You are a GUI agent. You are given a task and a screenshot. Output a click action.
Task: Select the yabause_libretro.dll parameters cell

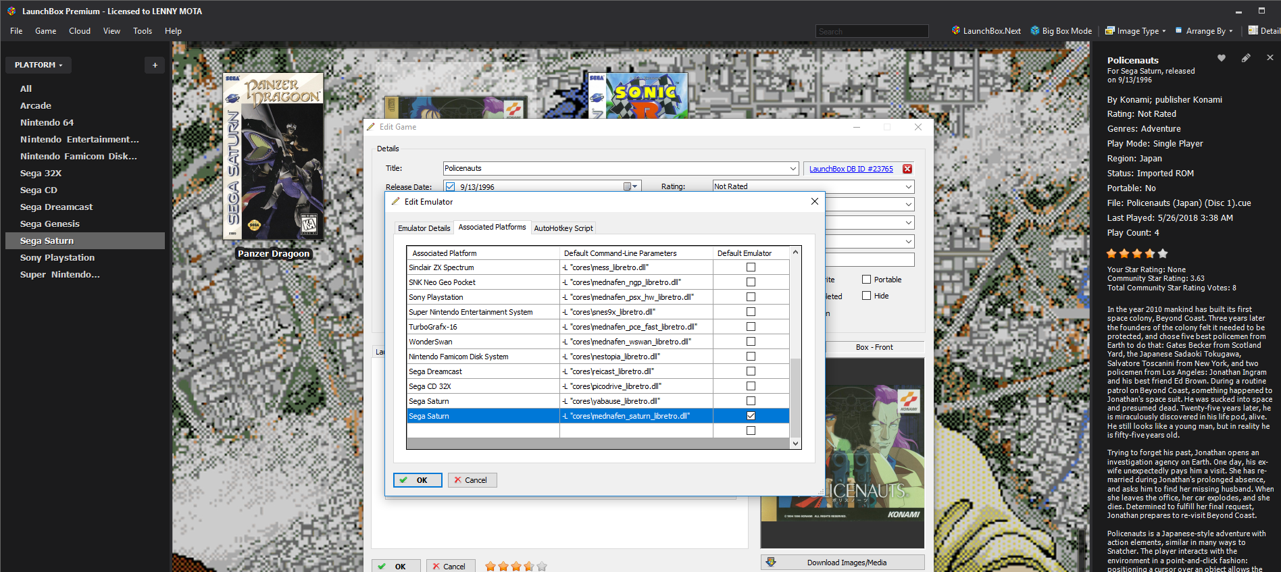pos(636,401)
